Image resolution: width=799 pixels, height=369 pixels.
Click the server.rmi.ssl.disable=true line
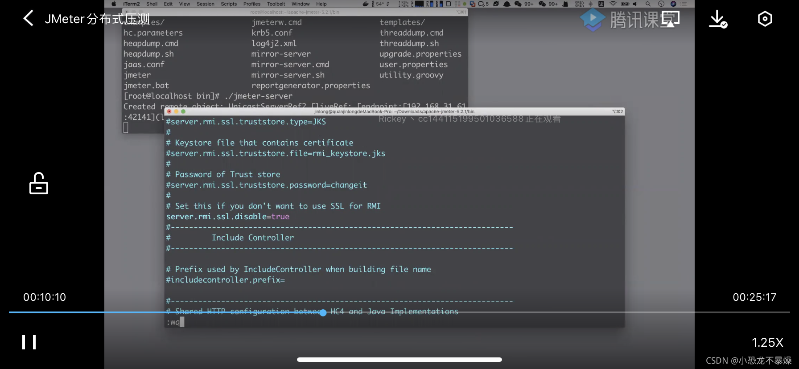[x=228, y=217]
